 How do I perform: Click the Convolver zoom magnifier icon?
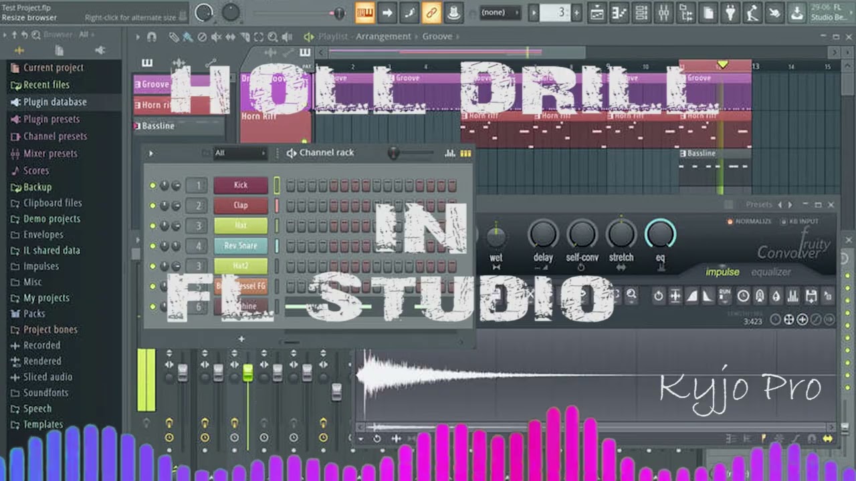point(631,295)
